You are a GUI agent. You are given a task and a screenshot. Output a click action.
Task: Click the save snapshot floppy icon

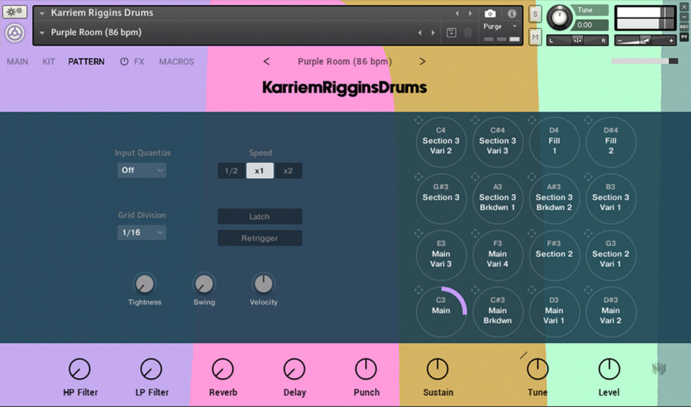coord(451,33)
